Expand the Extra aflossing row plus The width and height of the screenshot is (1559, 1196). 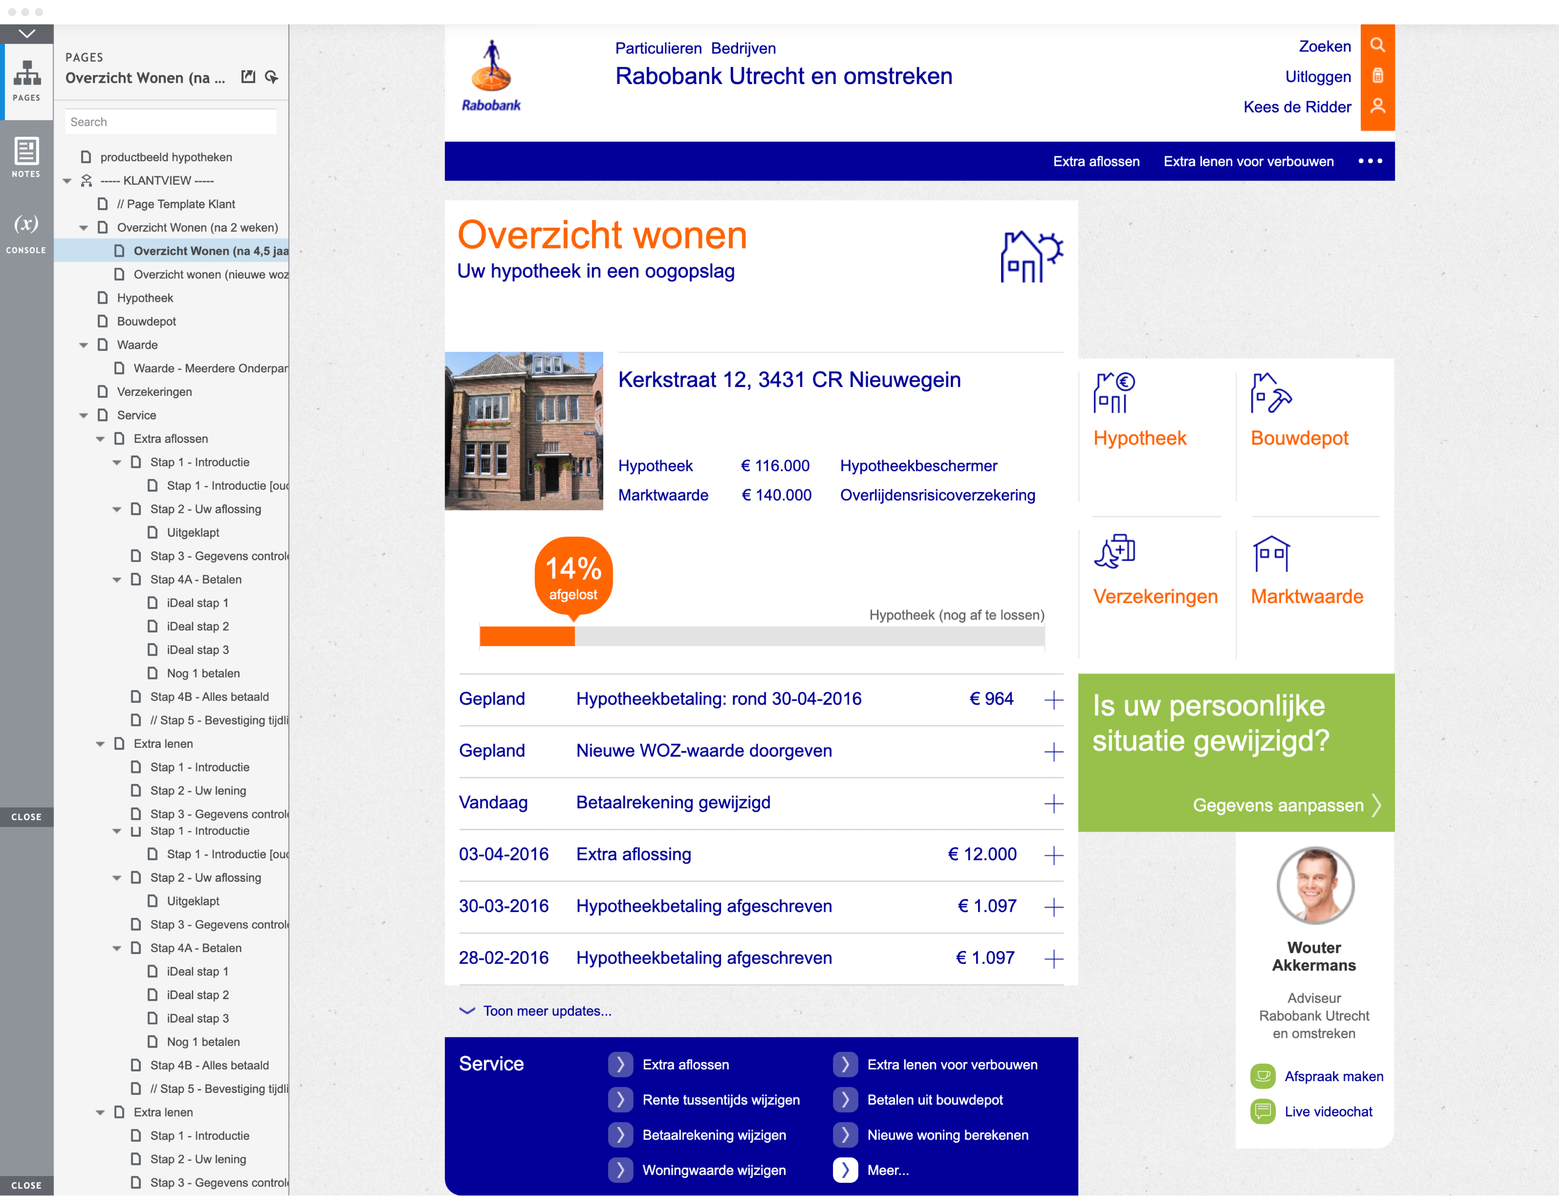(x=1054, y=855)
